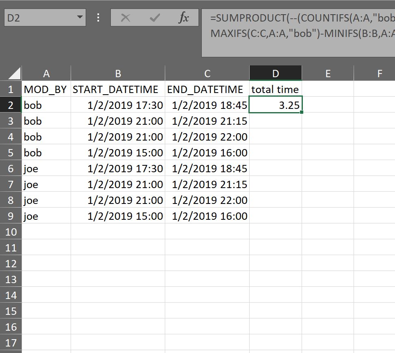Select row 5 header
This screenshot has height=353, width=395.
point(11,153)
